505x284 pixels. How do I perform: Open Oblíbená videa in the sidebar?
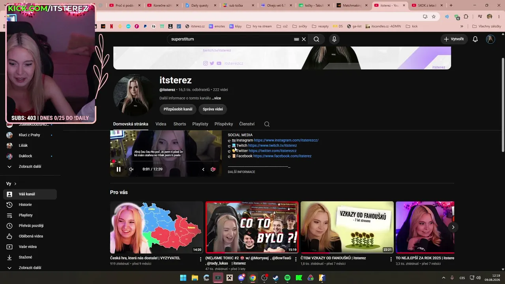[30, 236]
